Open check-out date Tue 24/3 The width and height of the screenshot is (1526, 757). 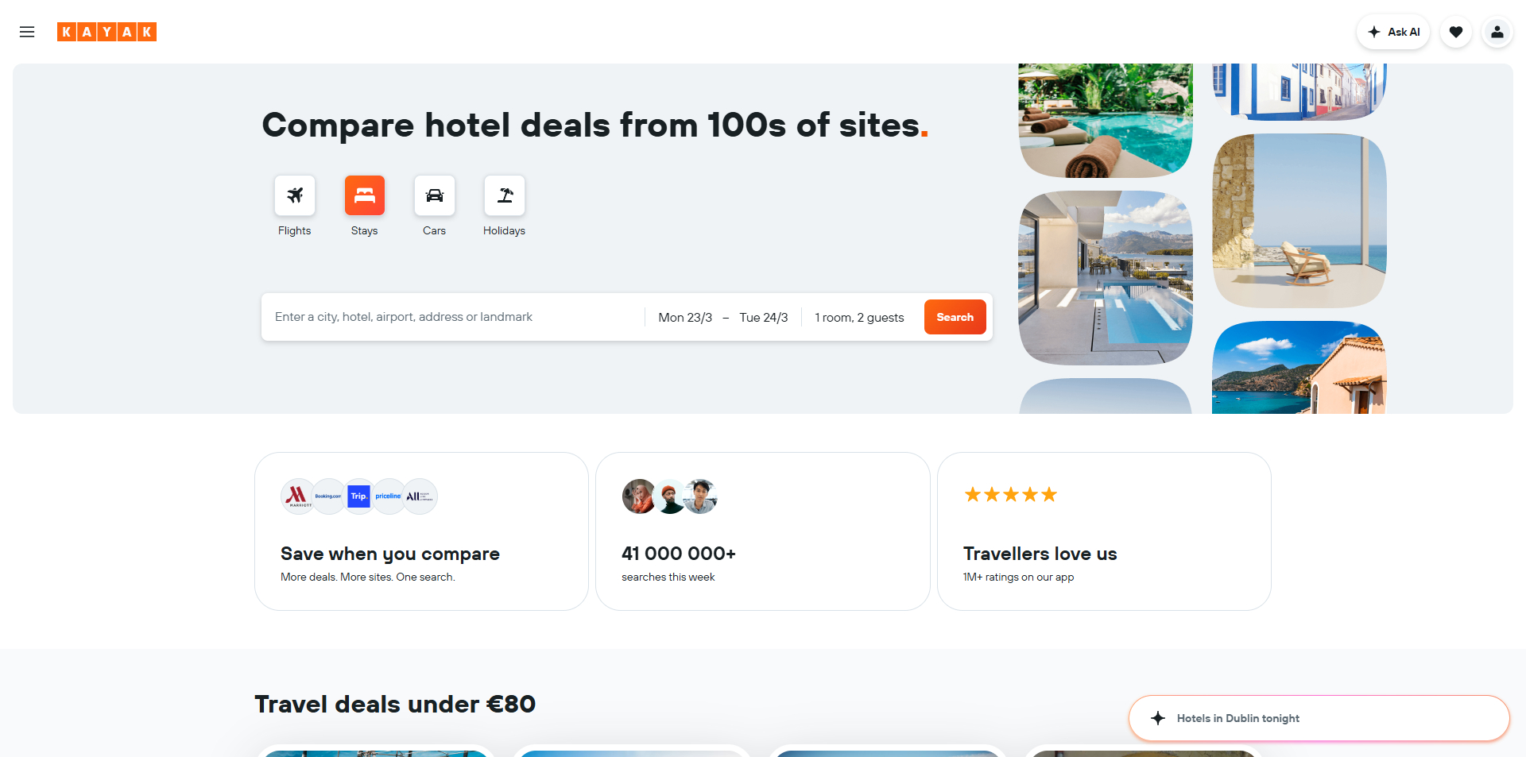click(764, 317)
